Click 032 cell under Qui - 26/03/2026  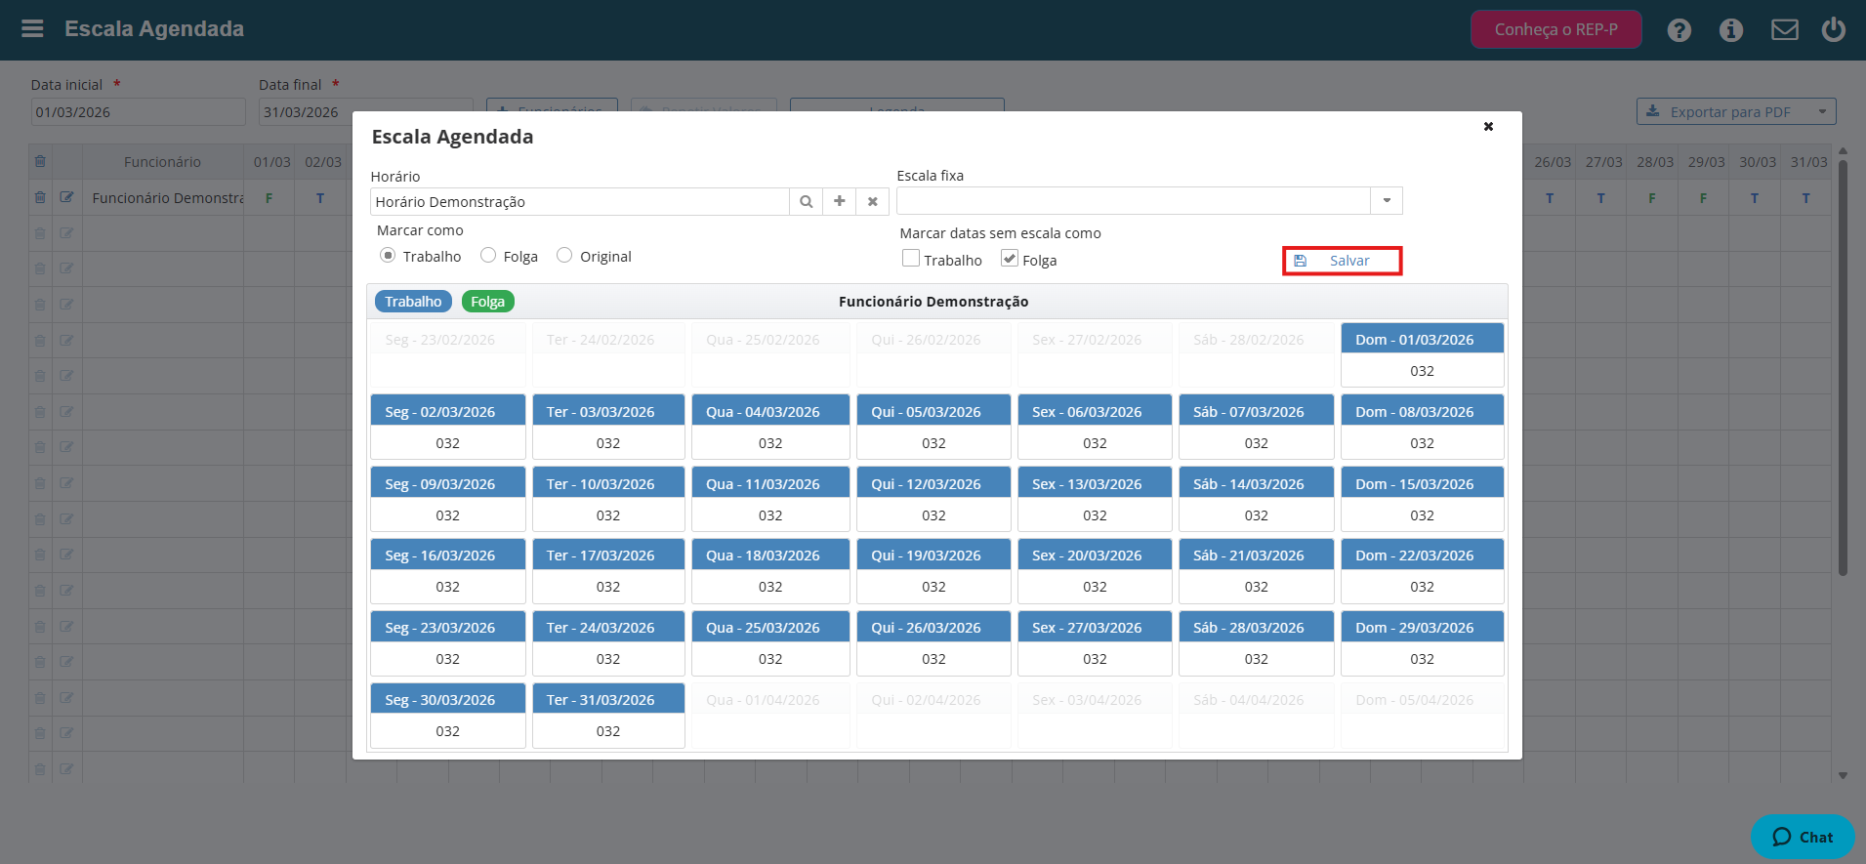pyautogui.click(x=933, y=659)
